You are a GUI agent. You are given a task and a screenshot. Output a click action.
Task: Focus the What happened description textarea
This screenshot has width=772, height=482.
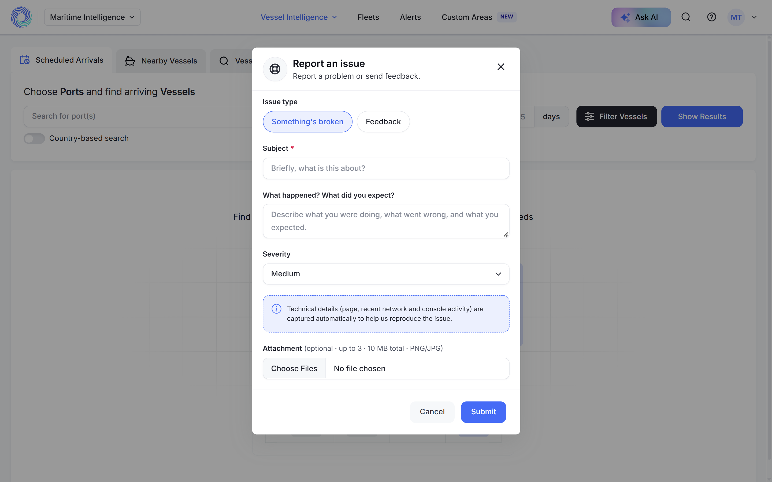point(386,221)
